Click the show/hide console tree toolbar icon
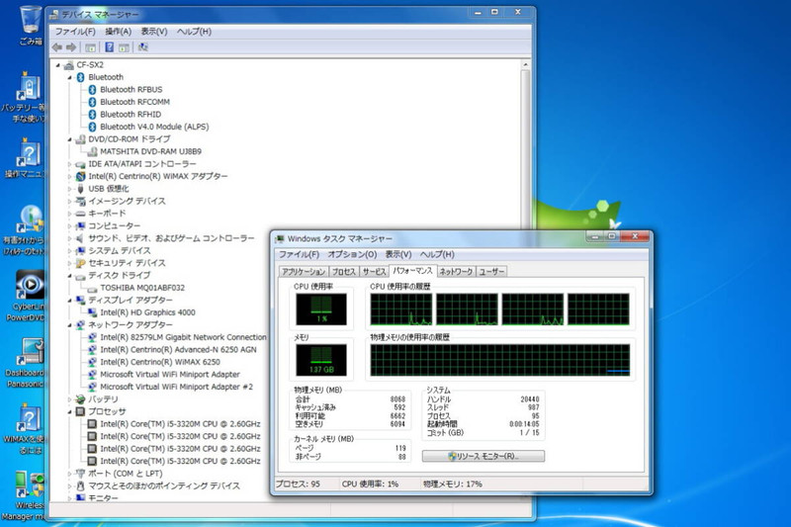Image resolution: width=791 pixels, height=527 pixels. click(x=90, y=47)
